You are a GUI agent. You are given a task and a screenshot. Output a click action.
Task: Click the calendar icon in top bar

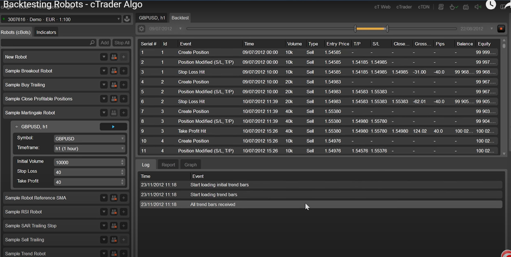(466, 7)
